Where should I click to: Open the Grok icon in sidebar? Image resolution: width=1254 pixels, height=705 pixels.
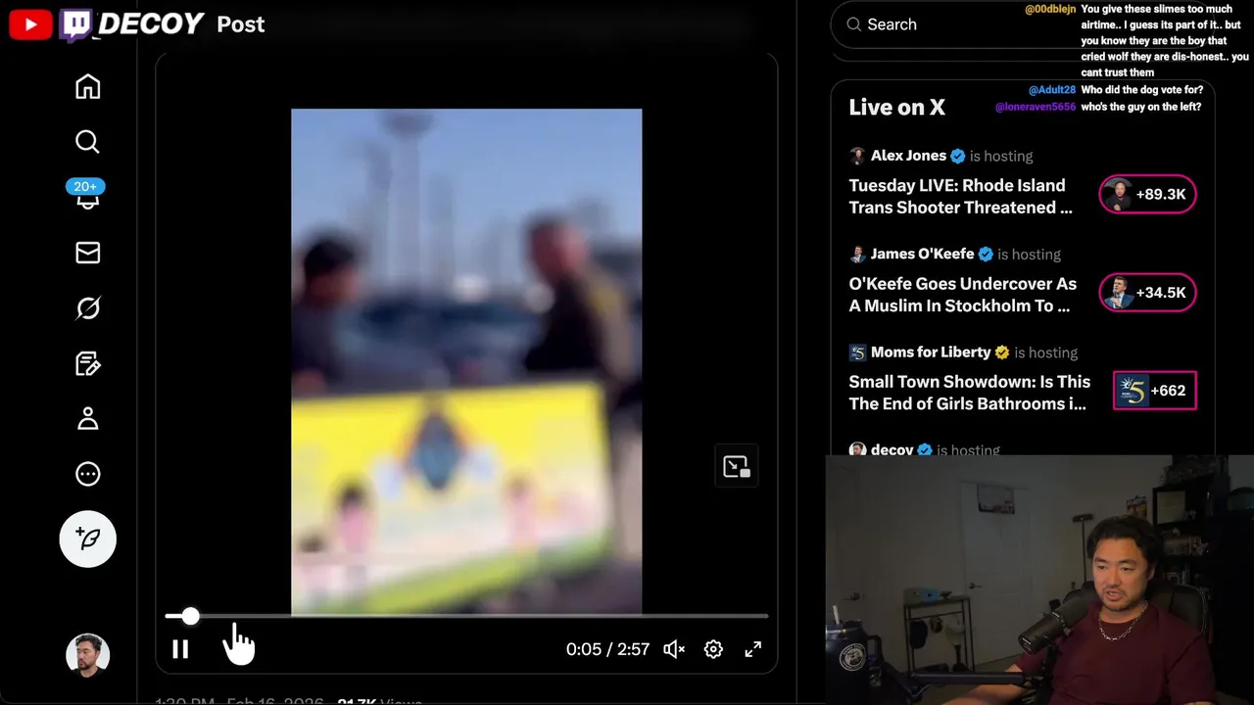88,308
